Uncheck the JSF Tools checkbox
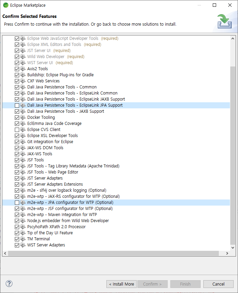This screenshot has width=238, height=293. [x=17, y=160]
